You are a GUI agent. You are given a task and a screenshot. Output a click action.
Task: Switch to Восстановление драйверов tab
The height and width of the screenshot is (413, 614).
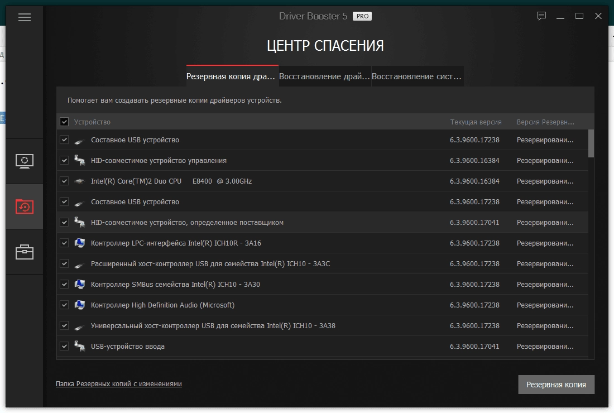[x=324, y=76]
